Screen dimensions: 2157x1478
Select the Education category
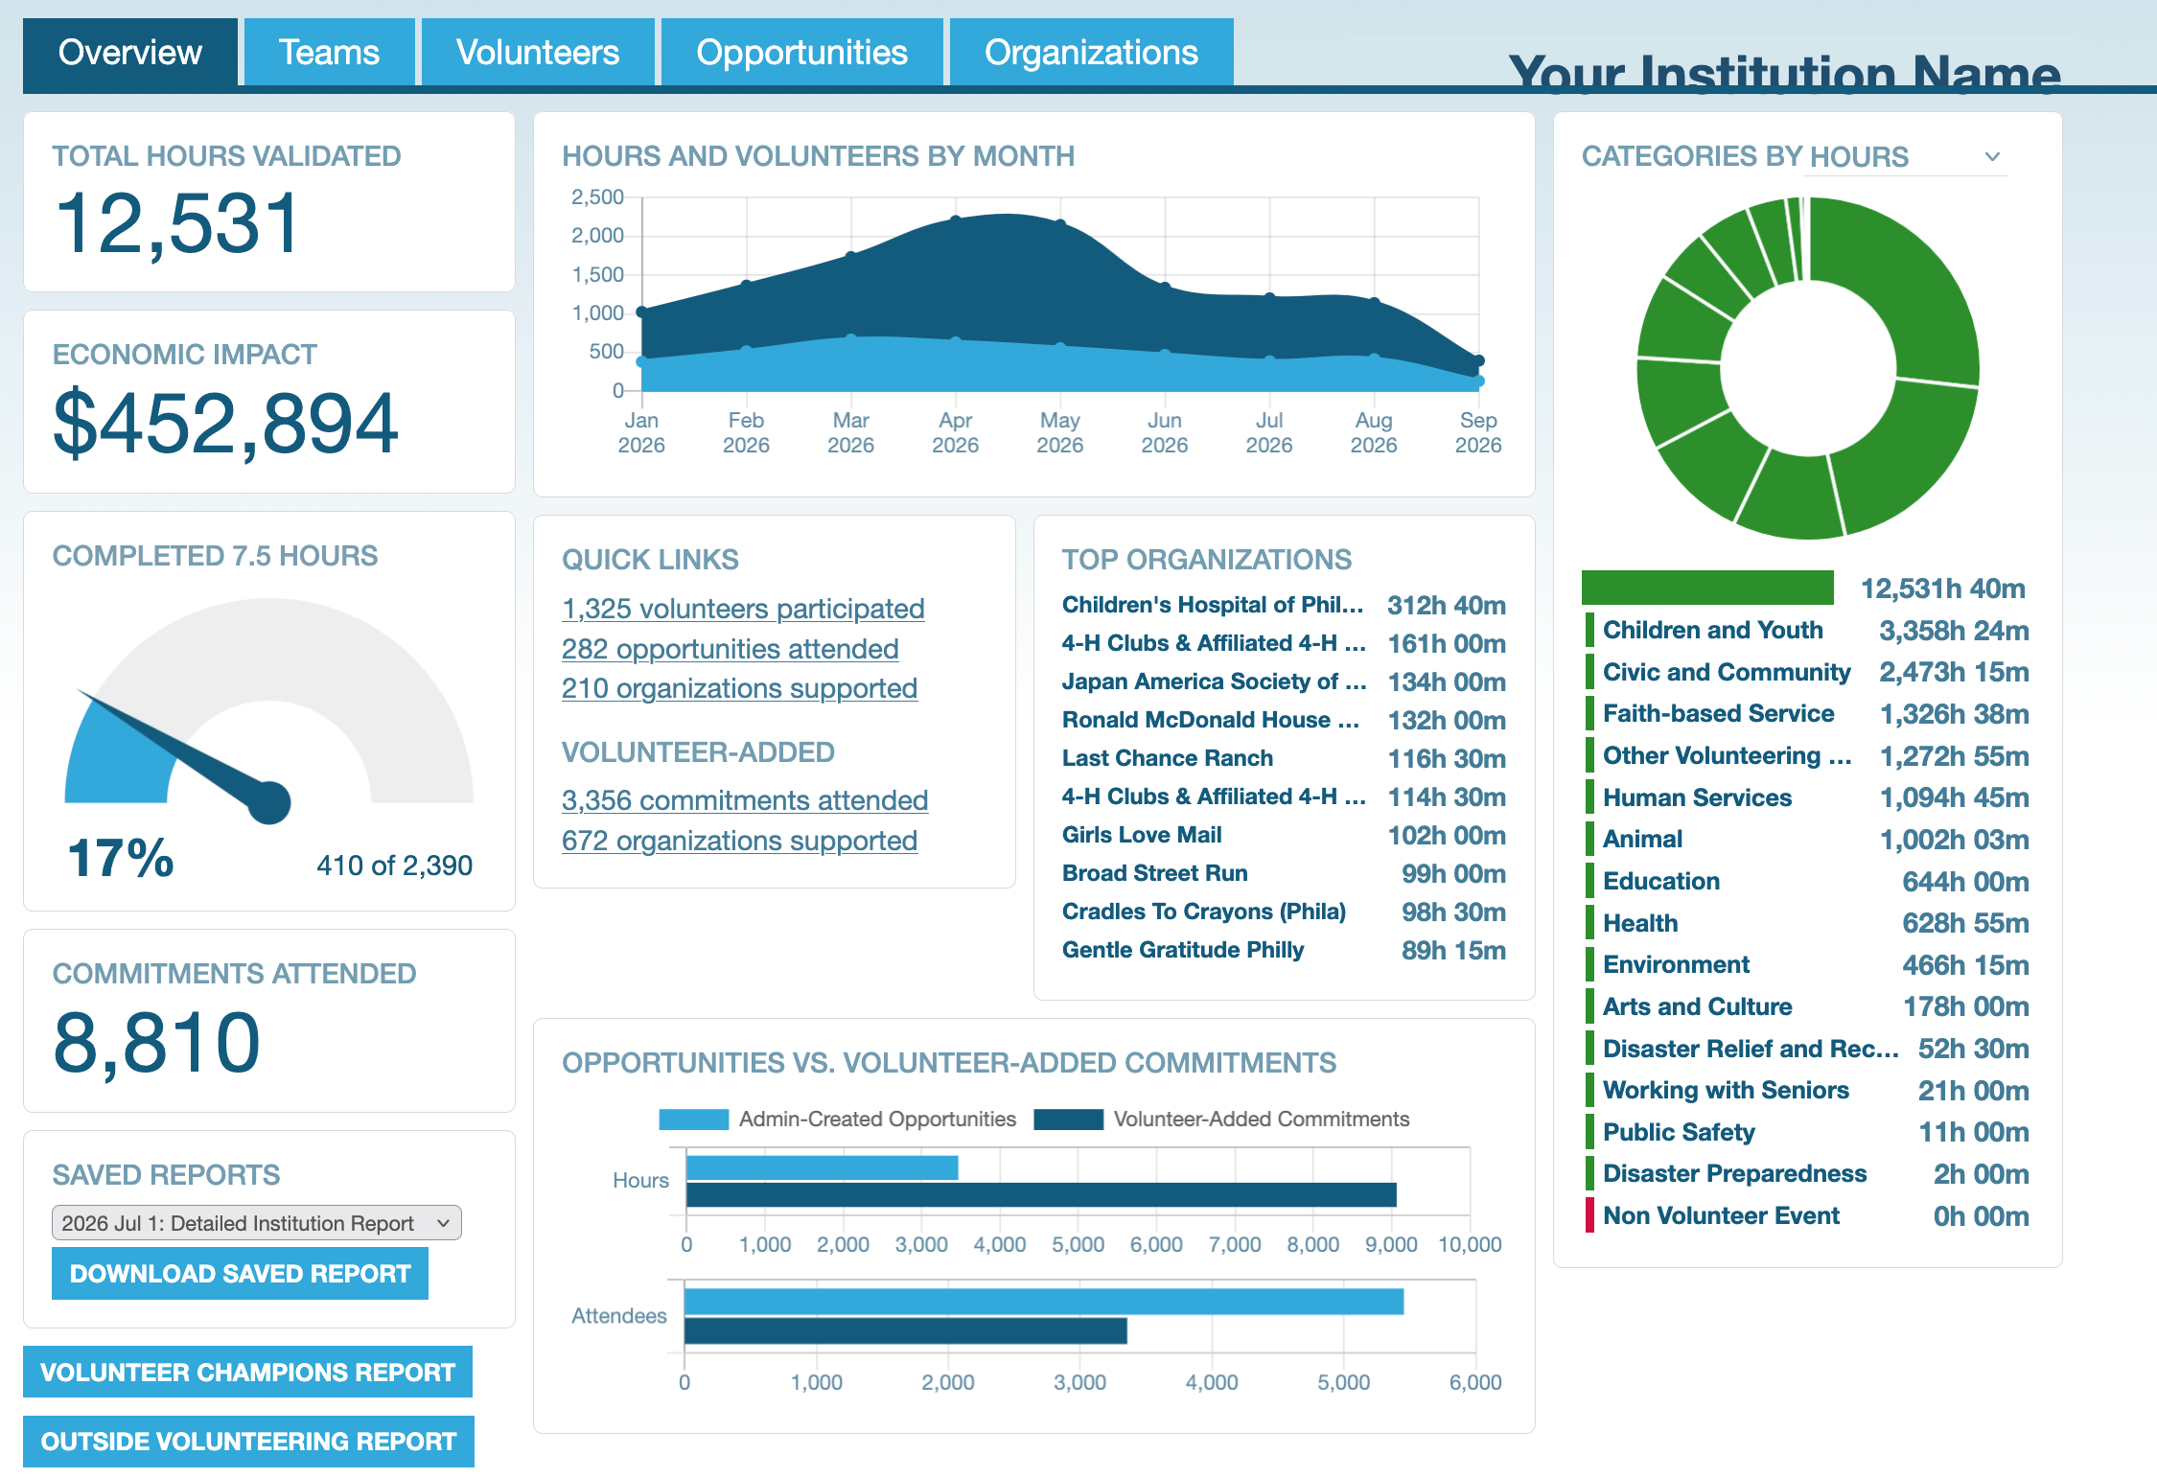(1807, 882)
